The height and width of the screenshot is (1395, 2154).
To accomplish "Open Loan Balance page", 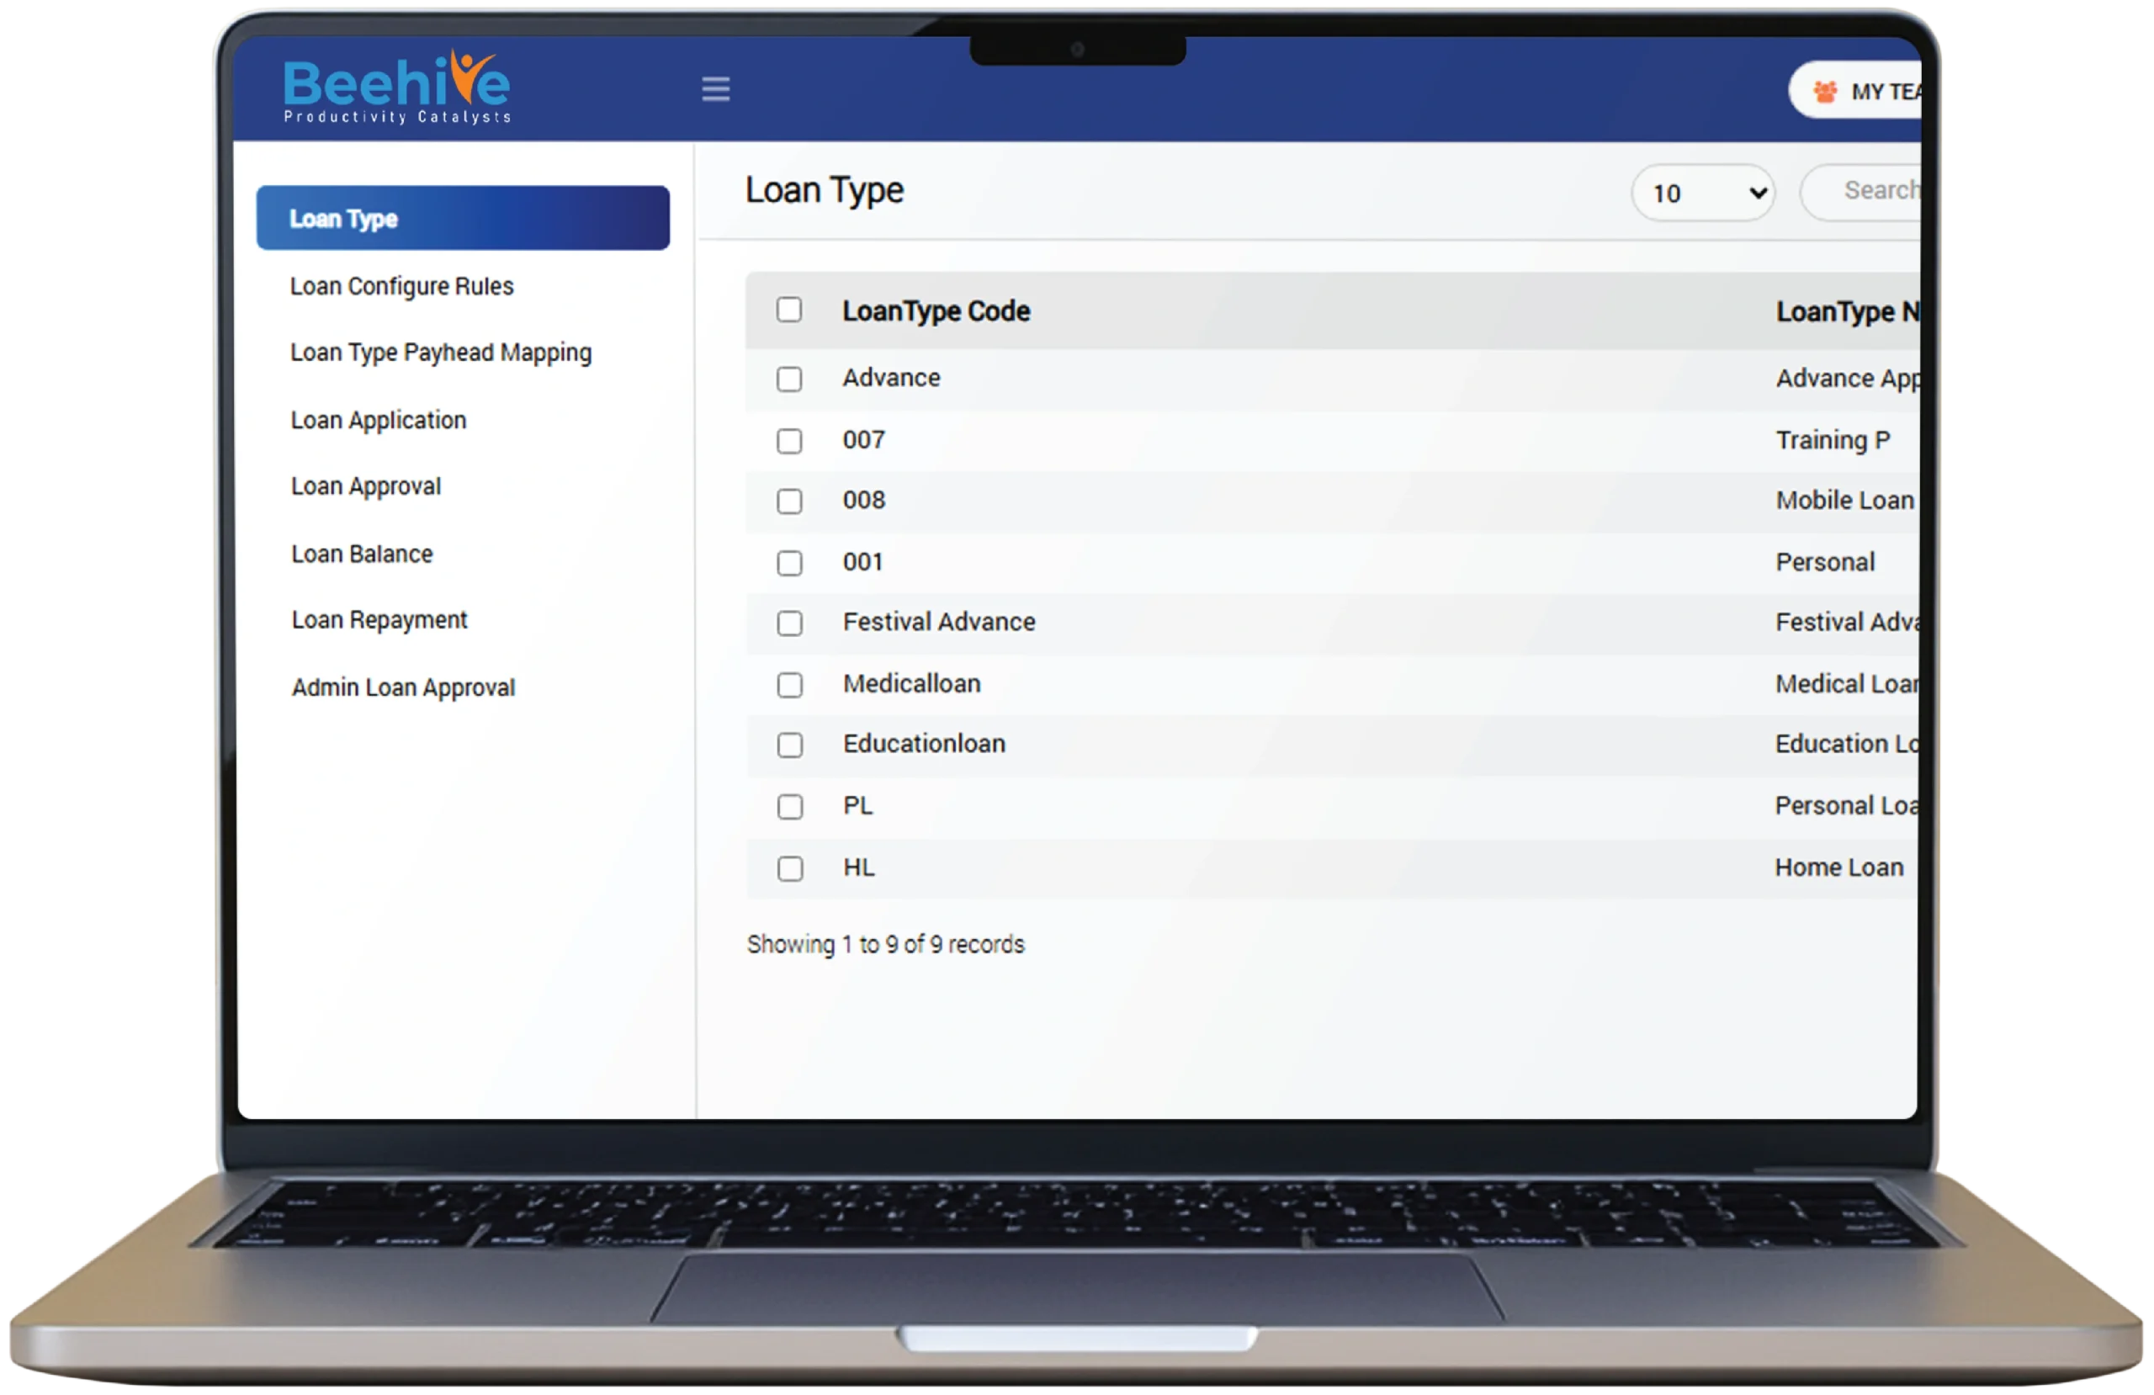I will click(x=362, y=553).
